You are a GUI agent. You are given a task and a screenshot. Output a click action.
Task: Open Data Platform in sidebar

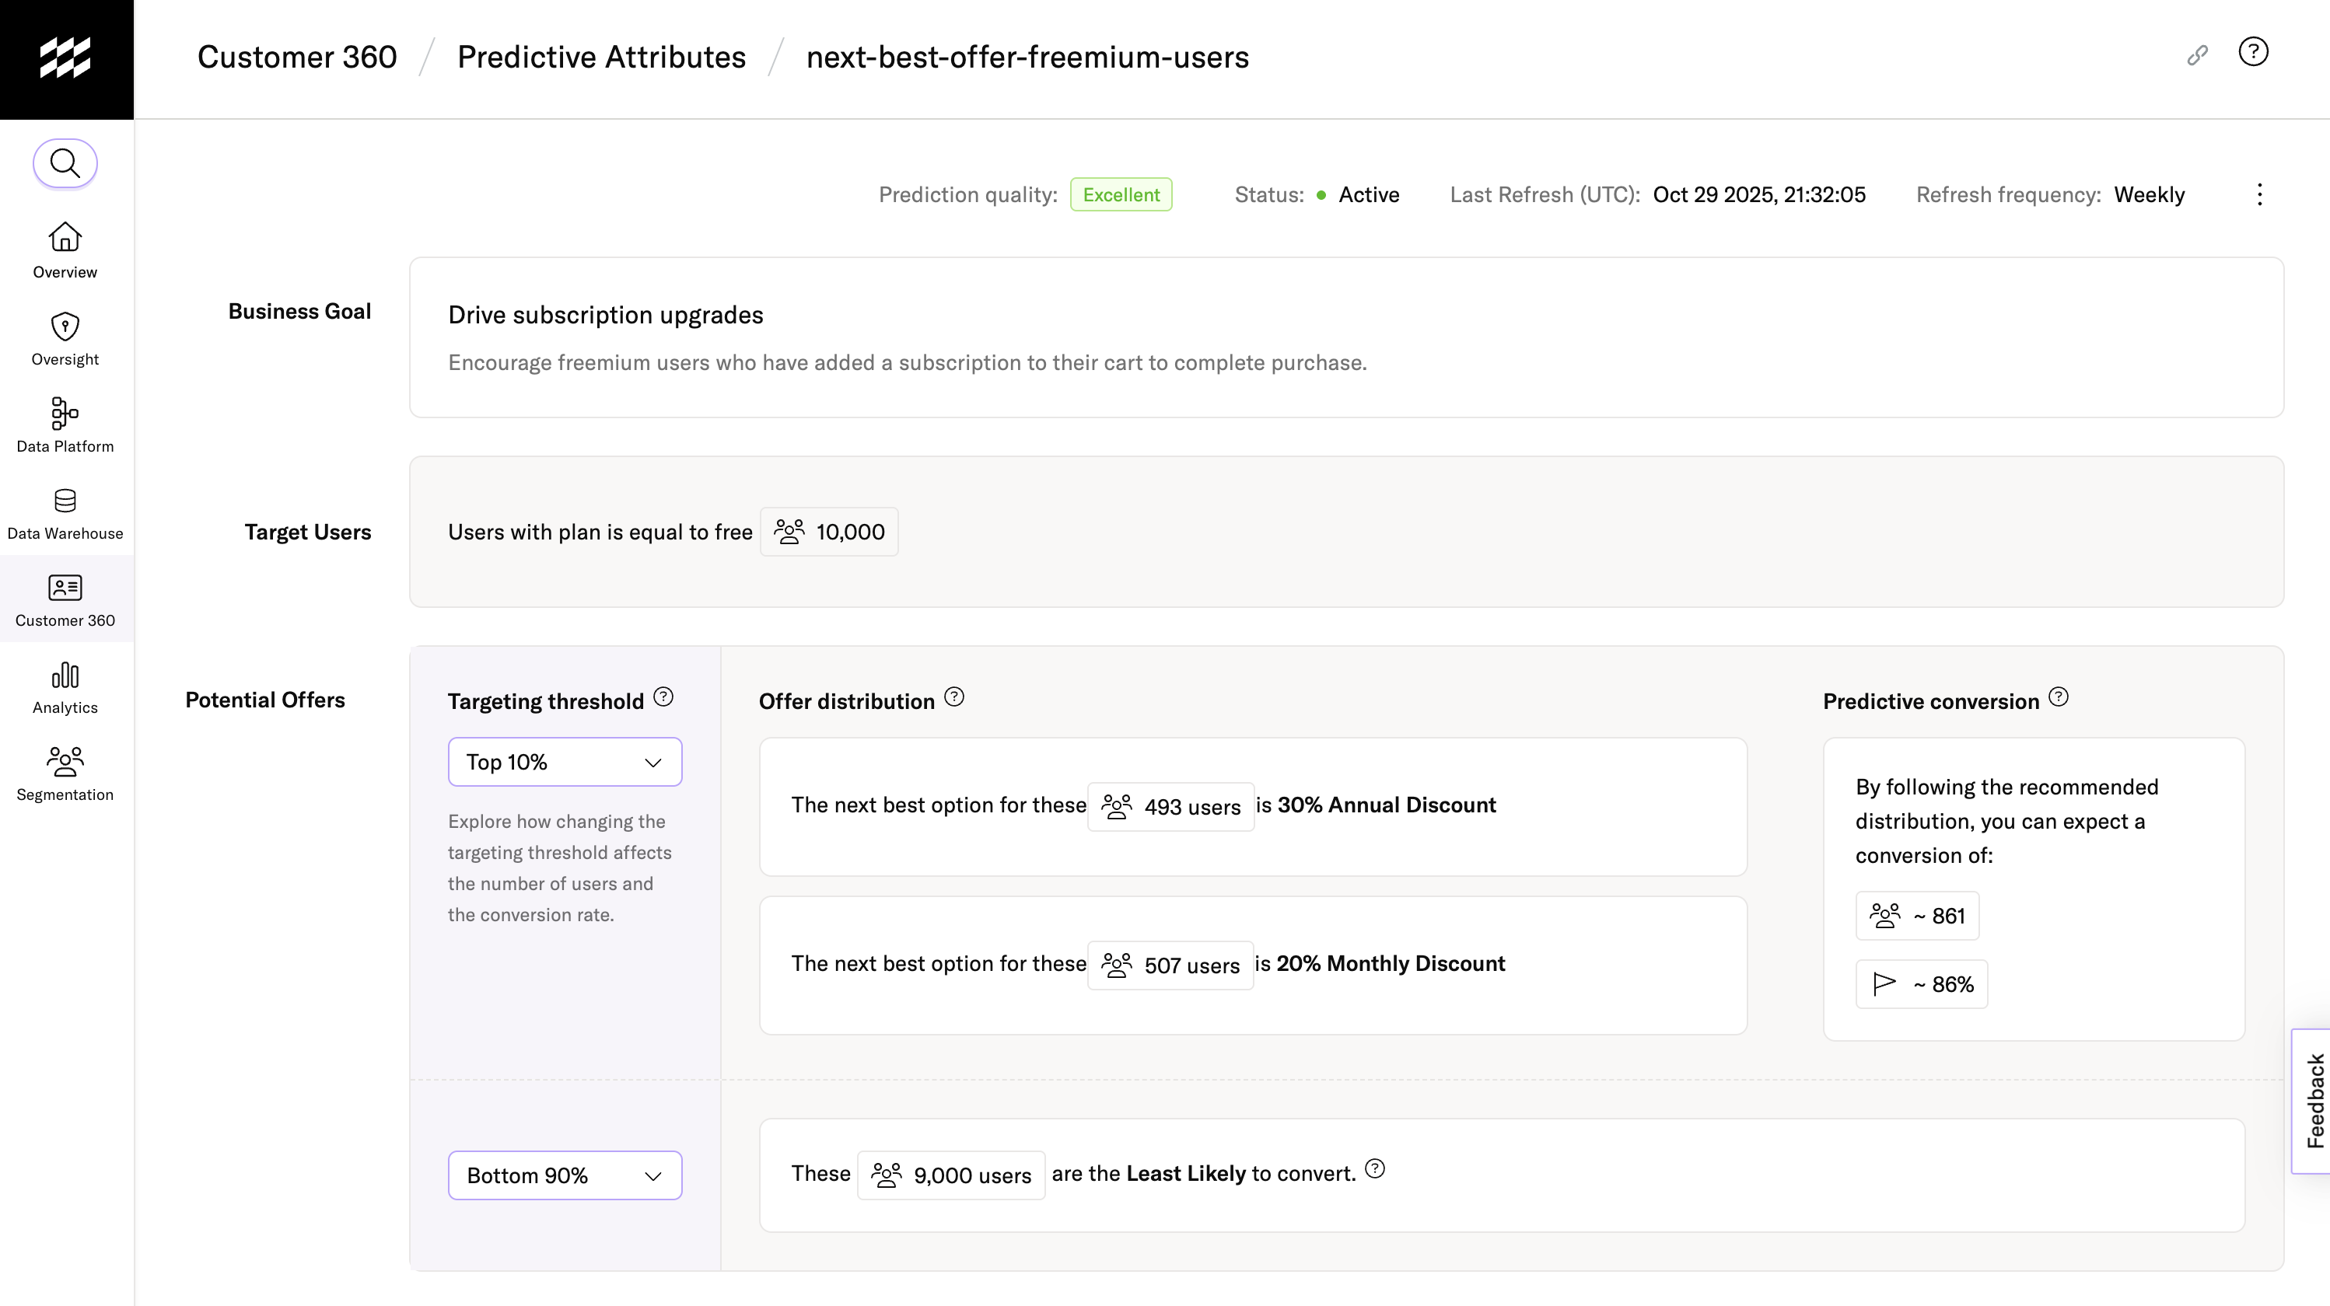tap(65, 414)
